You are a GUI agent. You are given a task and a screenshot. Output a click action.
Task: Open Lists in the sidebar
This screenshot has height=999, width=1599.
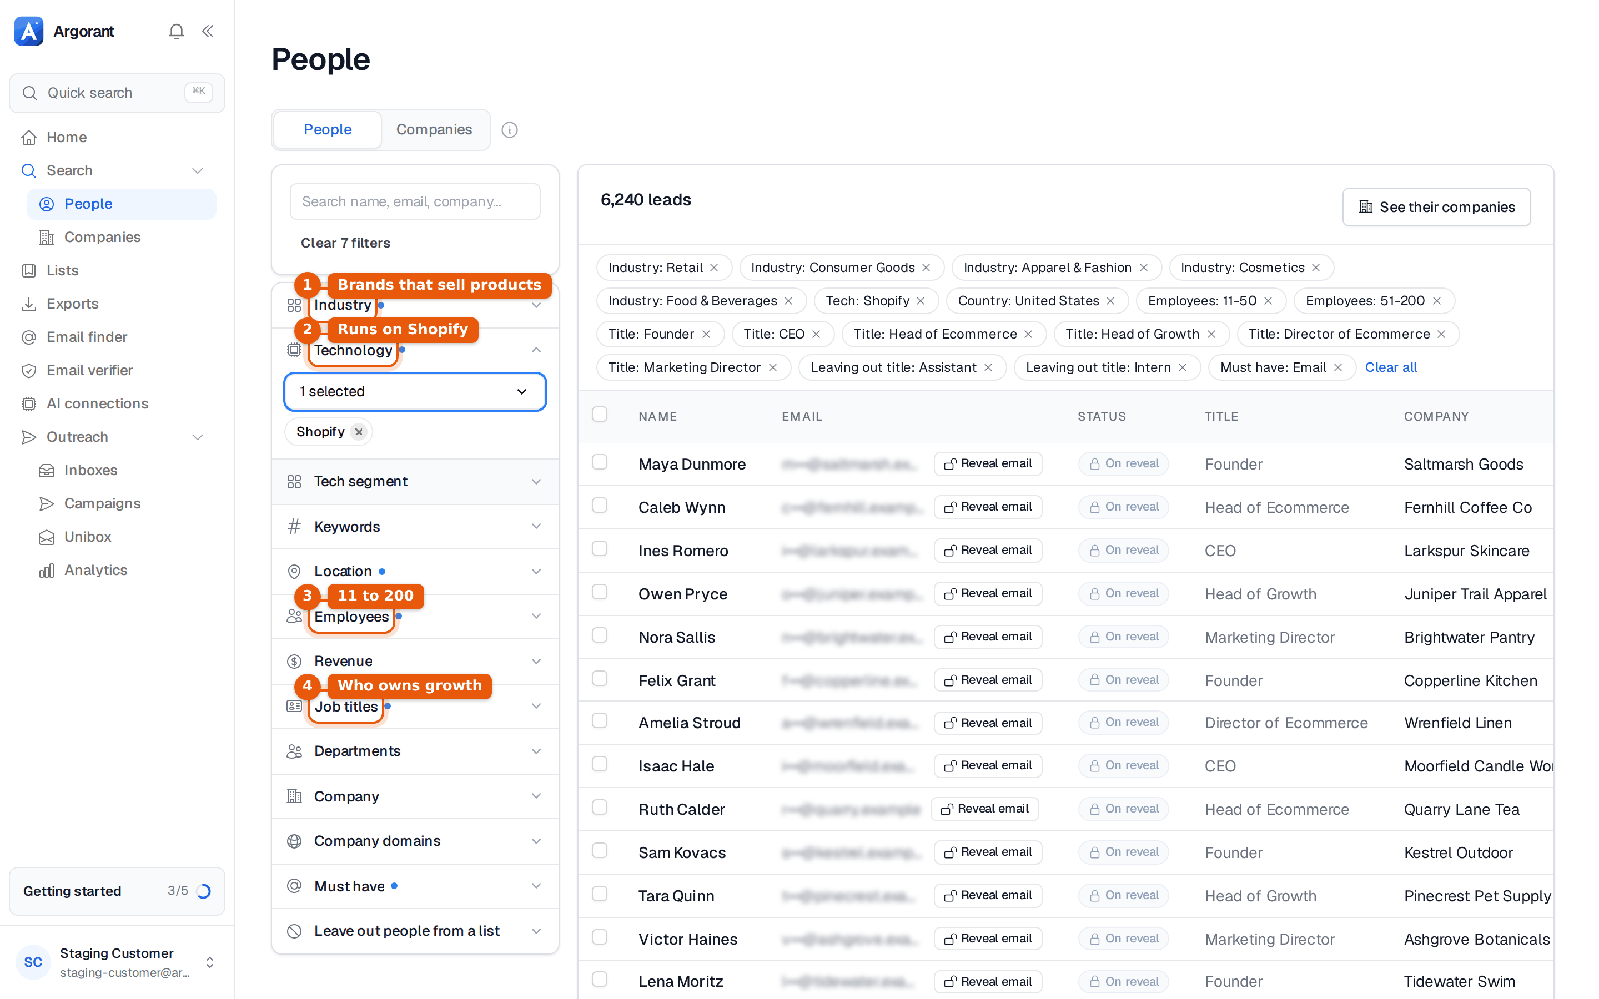[x=117, y=270]
